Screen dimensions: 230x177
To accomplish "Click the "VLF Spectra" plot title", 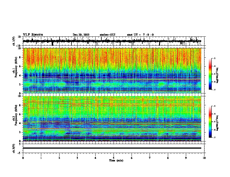I will coord(33,35).
